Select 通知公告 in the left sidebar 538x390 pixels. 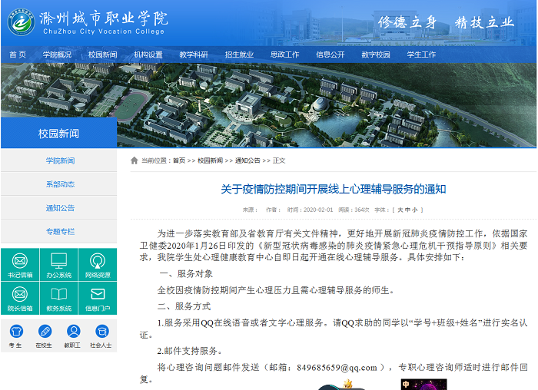click(59, 208)
